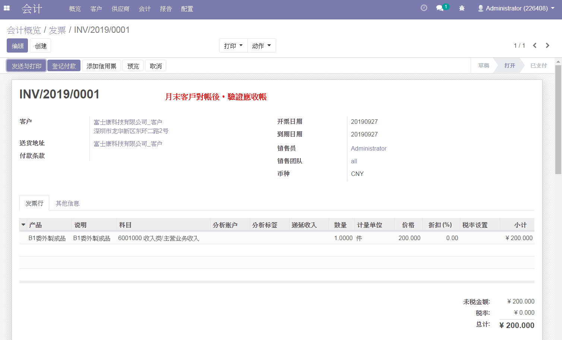Go to previous record arrow

pyautogui.click(x=535, y=45)
